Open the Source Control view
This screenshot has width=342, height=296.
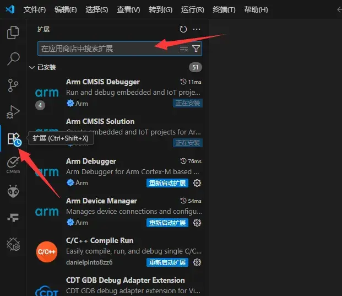point(13,85)
